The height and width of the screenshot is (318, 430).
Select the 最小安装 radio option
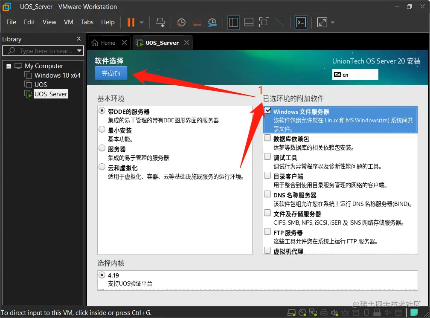pos(102,130)
